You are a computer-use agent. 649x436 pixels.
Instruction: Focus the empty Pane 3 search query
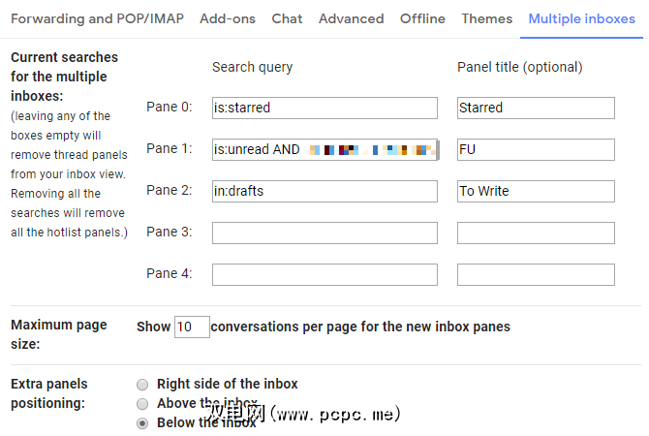click(x=324, y=233)
